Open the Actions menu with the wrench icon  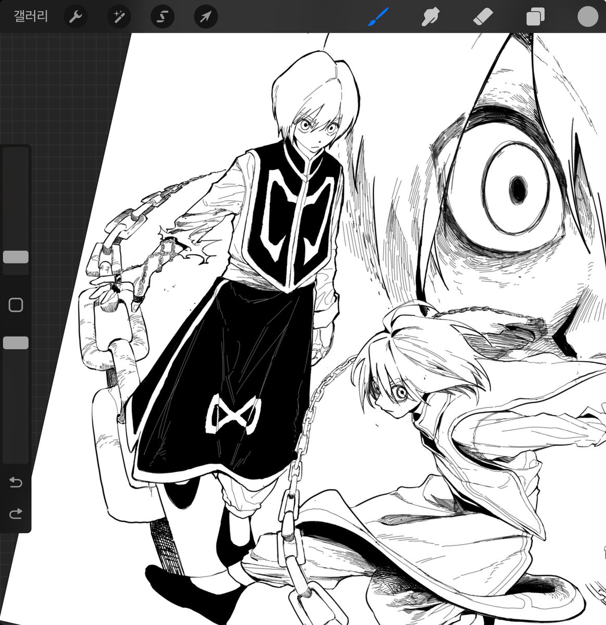pyautogui.click(x=75, y=16)
